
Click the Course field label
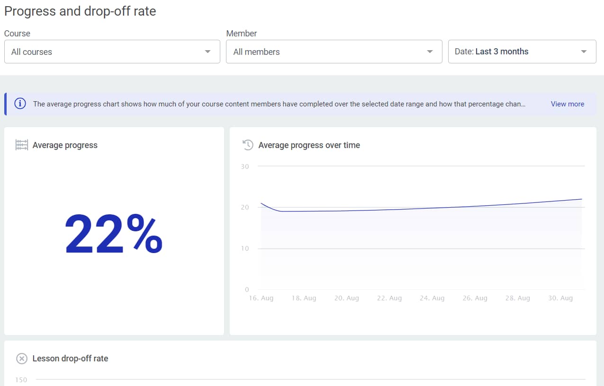point(17,34)
